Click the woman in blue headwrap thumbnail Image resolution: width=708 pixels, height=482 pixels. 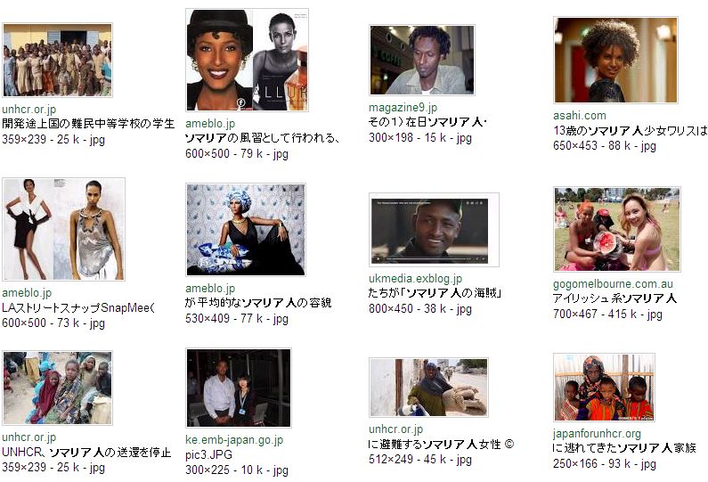[246, 230]
